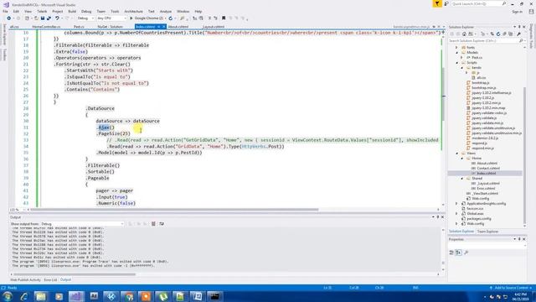Image resolution: width=536 pixels, height=302 pixels.
Task: Switch to the Error List tab
Action: (50, 280)
